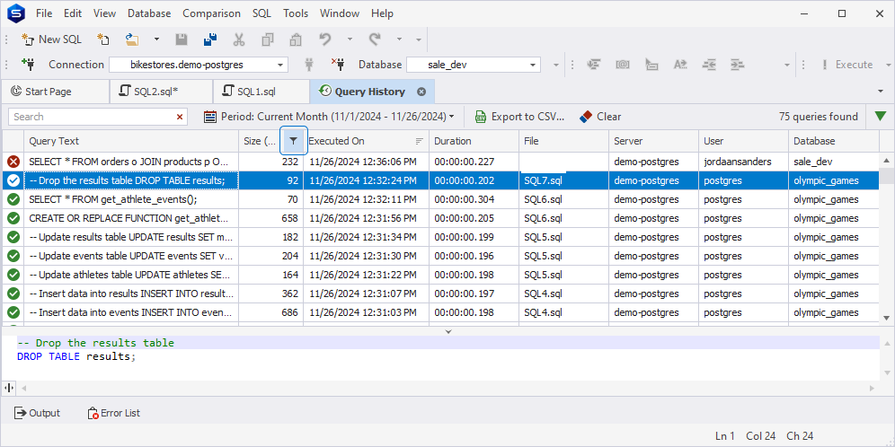Click the Redo arrow icon

tap(375, 39)
